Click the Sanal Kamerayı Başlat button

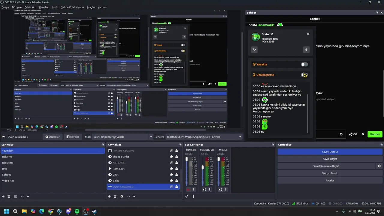coord(326,166)
